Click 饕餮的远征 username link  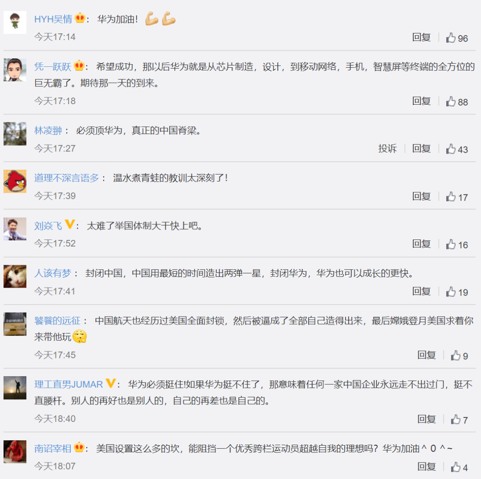57,321
